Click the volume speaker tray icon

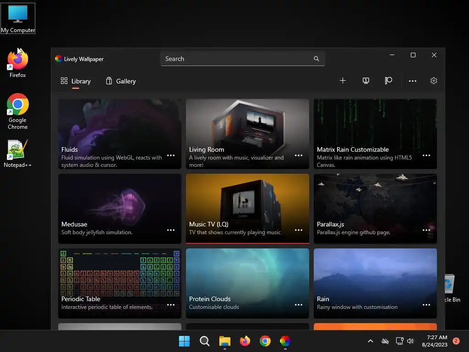click(x=410, y=341)
